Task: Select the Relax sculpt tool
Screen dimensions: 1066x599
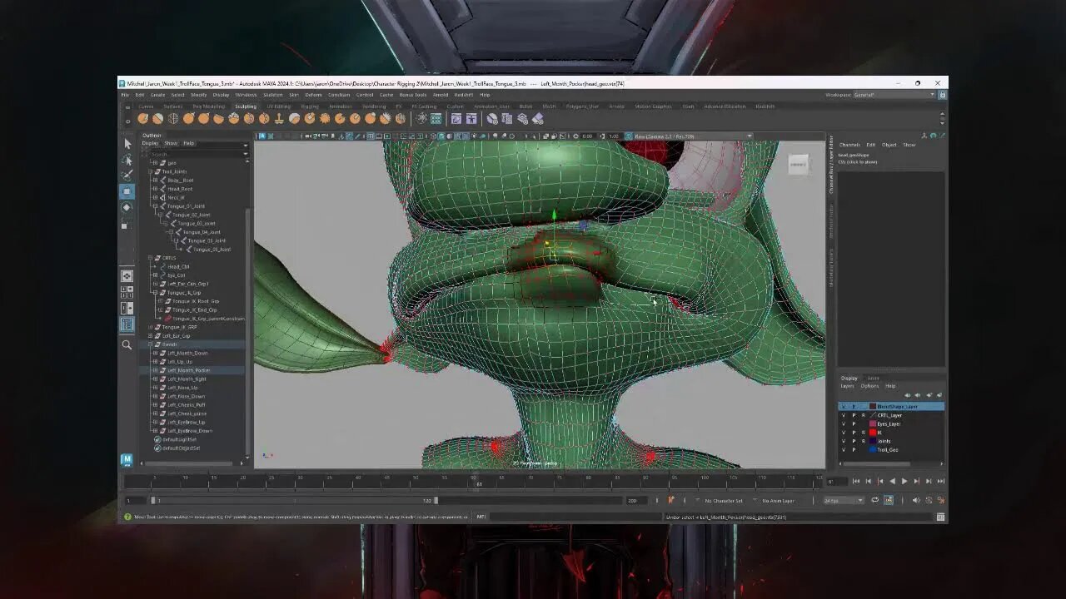Action: pos(173,119)
